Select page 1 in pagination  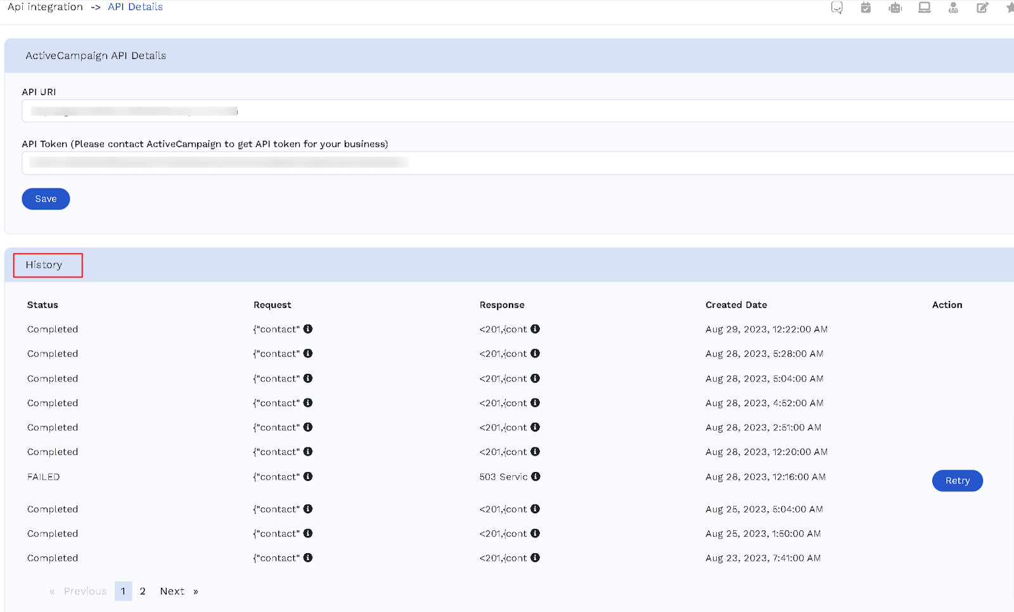pyautogui.click(x=123, y=591)
